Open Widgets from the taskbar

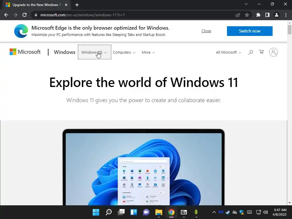134,212
